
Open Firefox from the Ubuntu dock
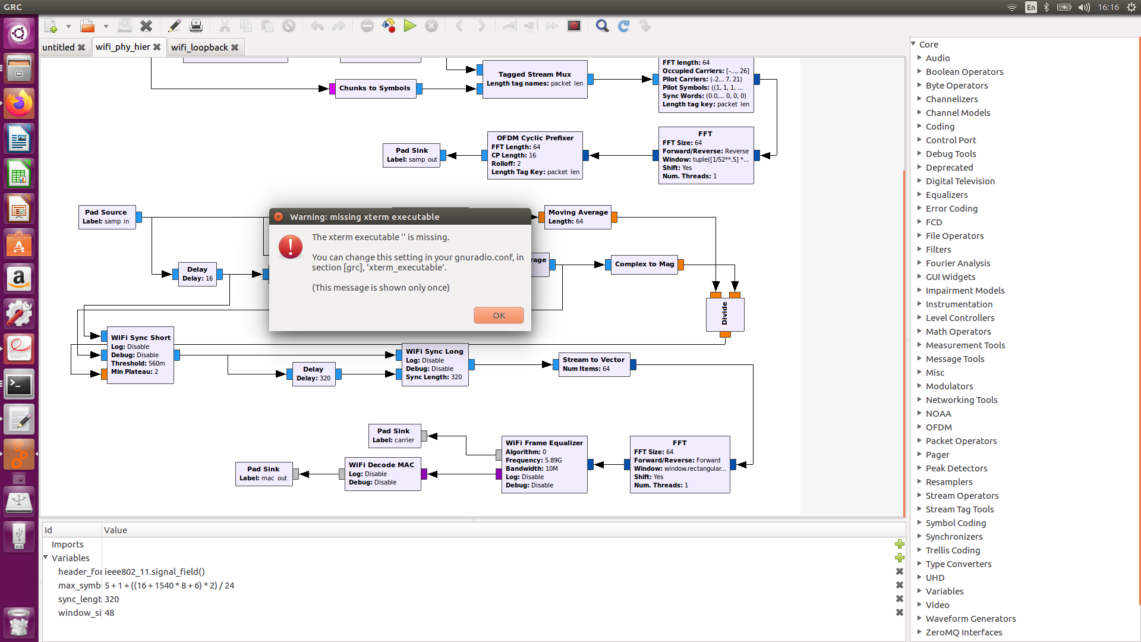coord(19,104)
